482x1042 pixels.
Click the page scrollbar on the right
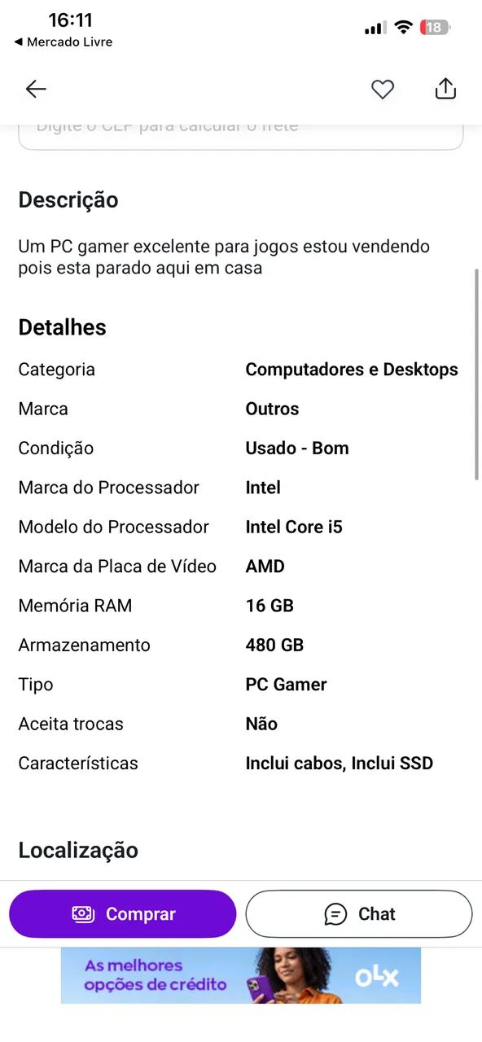coord(477,374)
